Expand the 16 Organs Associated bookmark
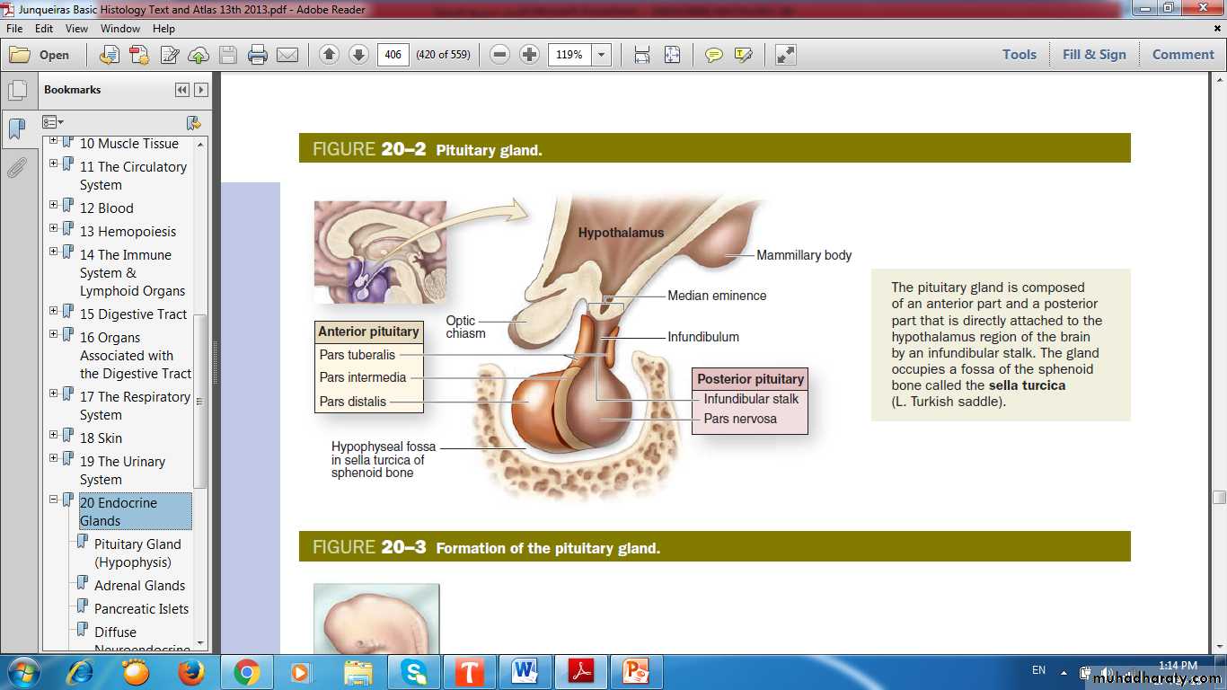This screenshot has height=690, width=1227. tap(54, 334)
